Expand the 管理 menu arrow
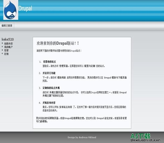 [2, 50]
